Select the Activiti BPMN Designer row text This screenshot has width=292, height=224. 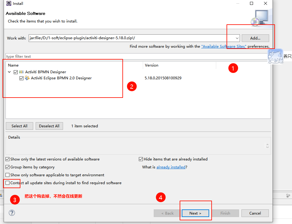pos(46,72)
